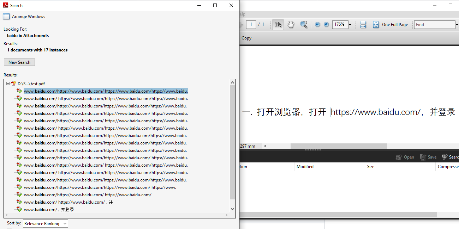The width and height of the screenshot is (459, 229).
Task: Save an attachment via the Save icon
Action: click(428, 157)
